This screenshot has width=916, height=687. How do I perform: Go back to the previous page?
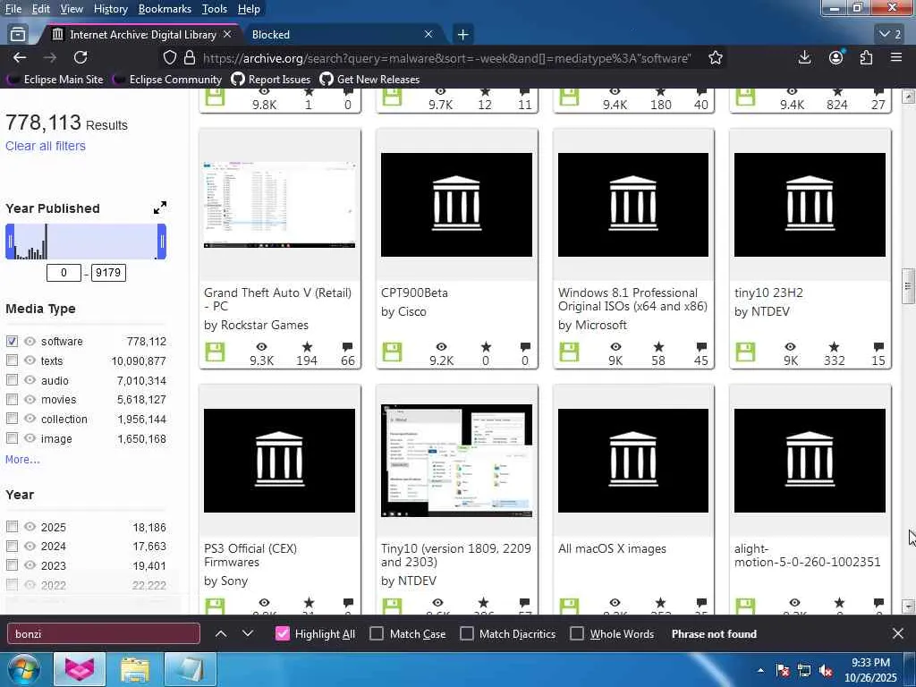pos(20,58)
